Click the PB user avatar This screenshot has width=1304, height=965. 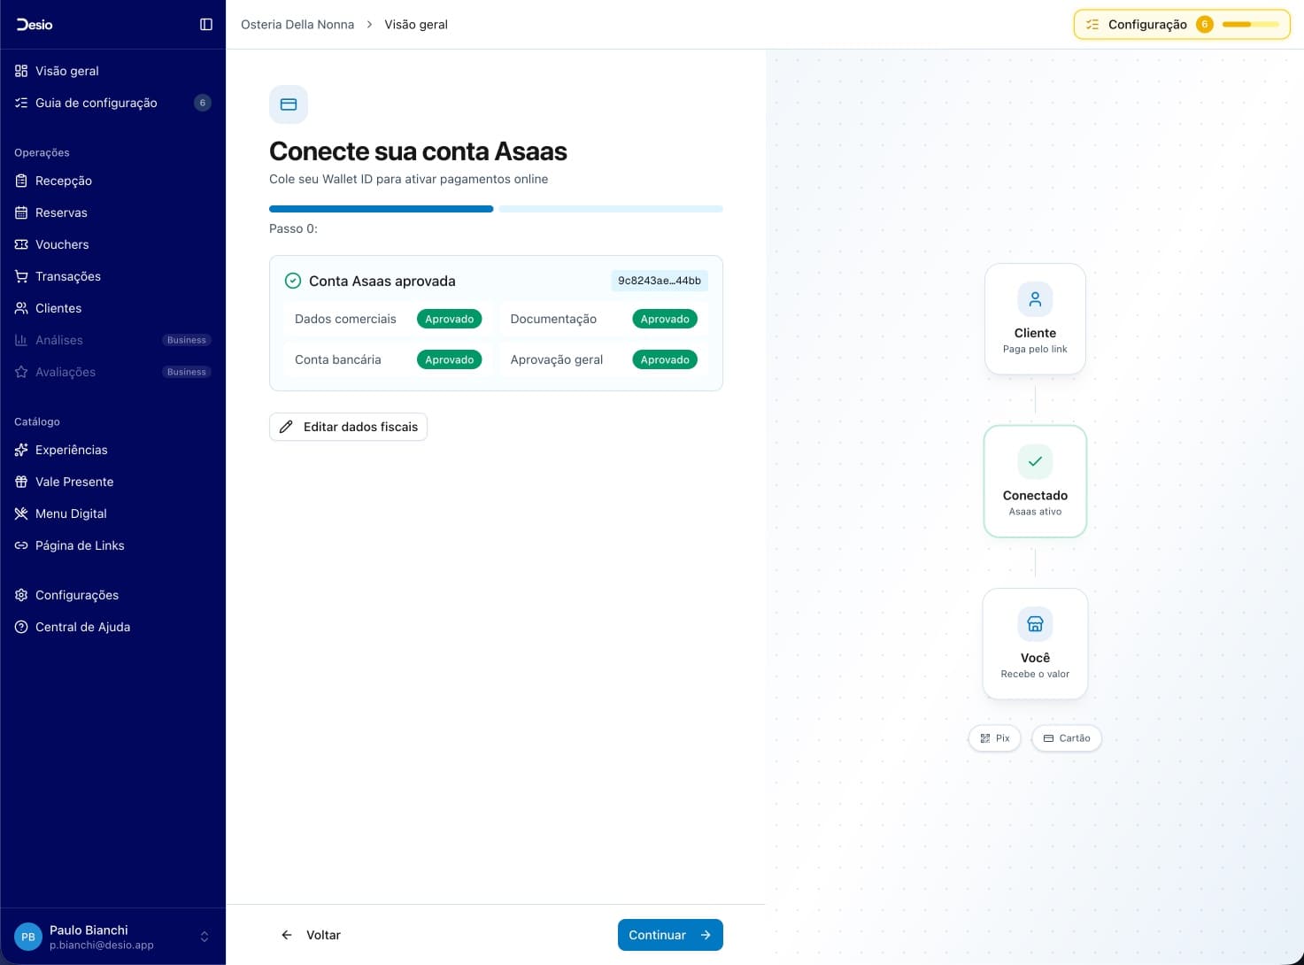pos(28,937)
